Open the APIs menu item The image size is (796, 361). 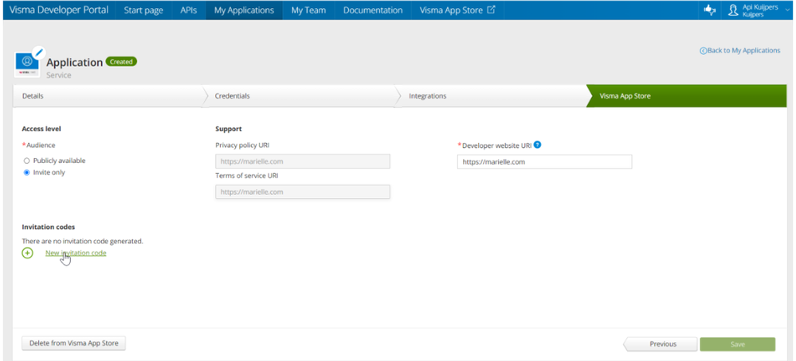tap(188, 10)
